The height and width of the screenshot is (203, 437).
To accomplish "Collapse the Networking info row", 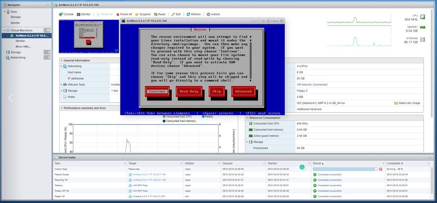I will point(62,66).
